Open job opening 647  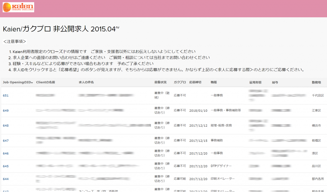6,140
